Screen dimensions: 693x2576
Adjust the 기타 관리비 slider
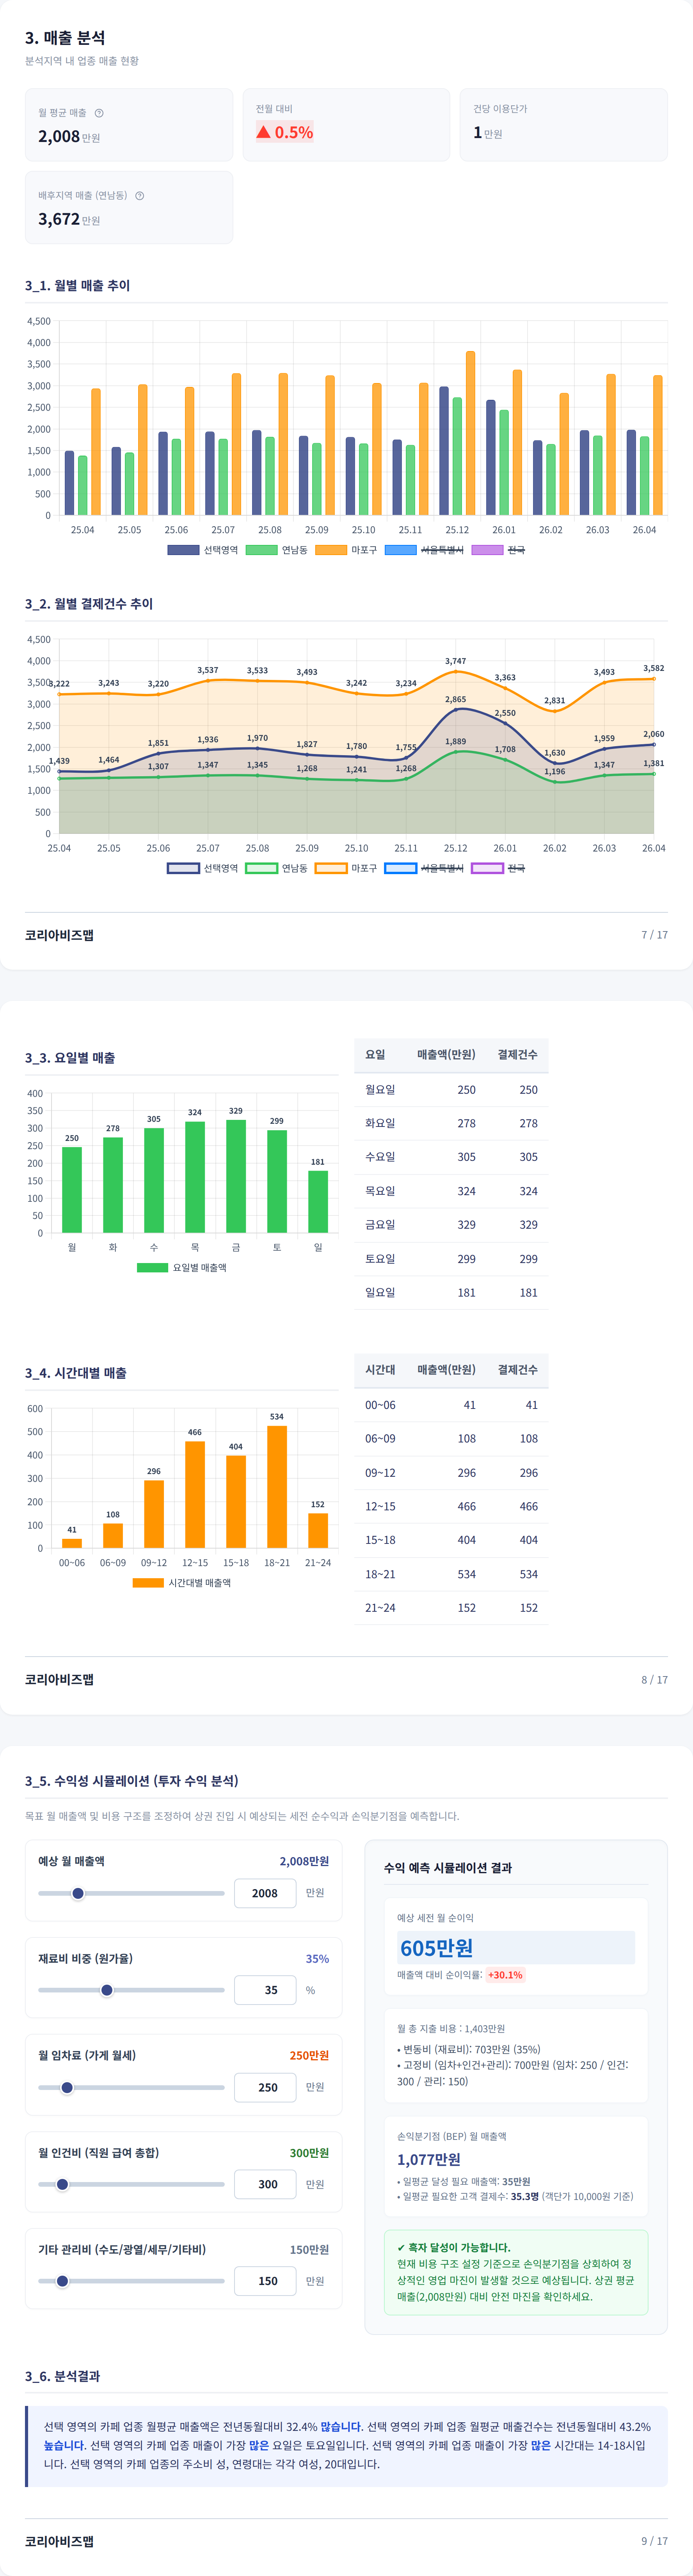coord(131,2281)
